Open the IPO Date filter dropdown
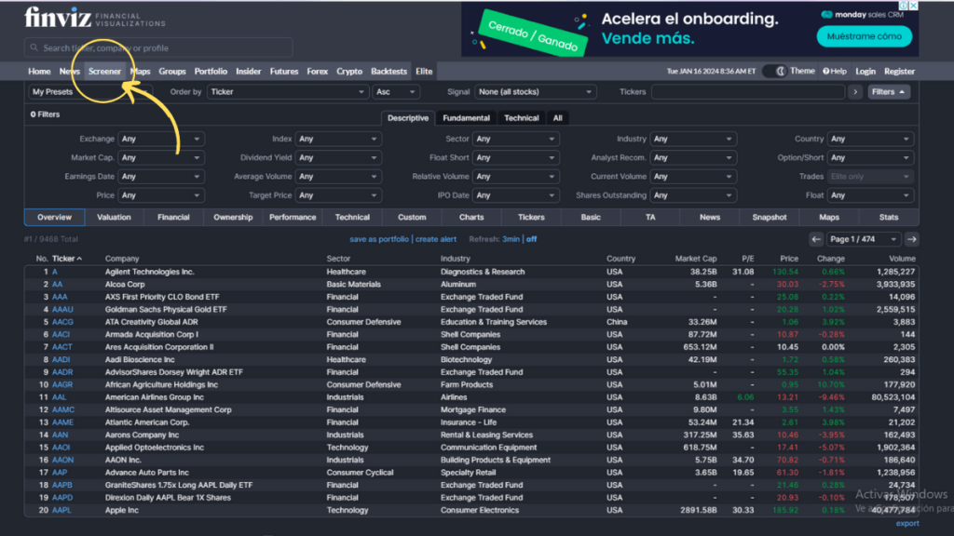The height and width of the screenshot is (536, 954). [x=515, y=195]
